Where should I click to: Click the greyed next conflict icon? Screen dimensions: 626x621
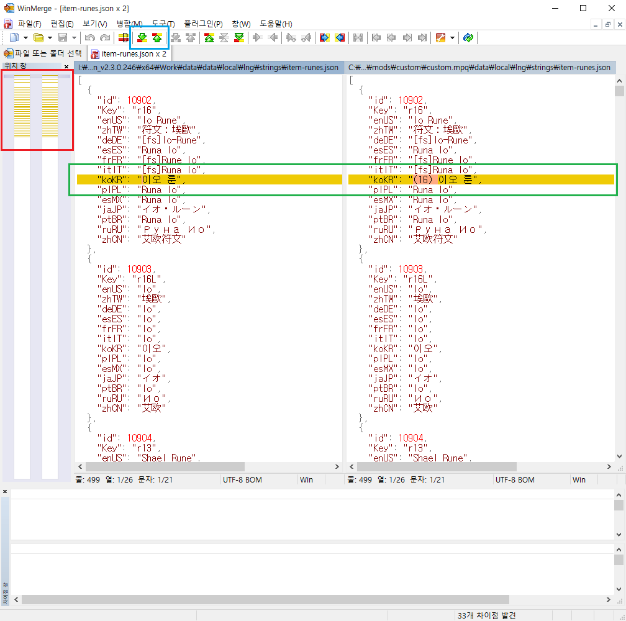[x=176, y=37]
